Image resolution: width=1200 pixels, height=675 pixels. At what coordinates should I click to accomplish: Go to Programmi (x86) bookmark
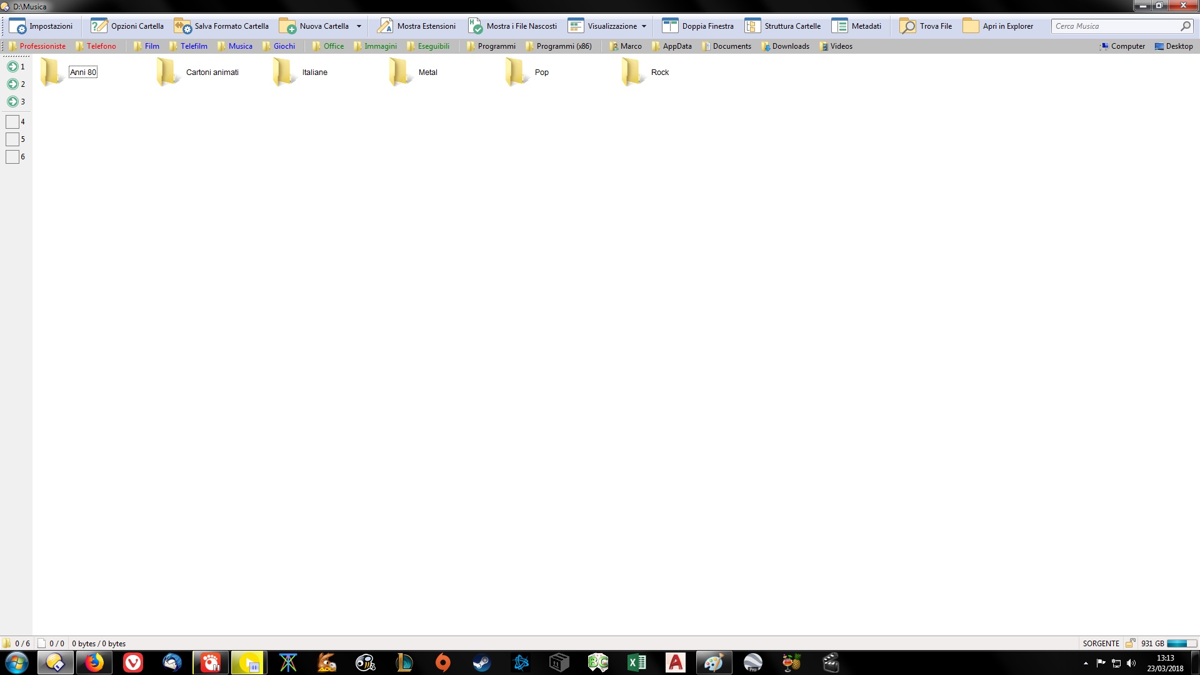(559, 46)
